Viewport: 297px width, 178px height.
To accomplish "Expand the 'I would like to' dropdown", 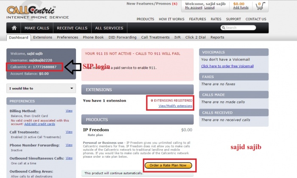I will (x=41, y=88).
